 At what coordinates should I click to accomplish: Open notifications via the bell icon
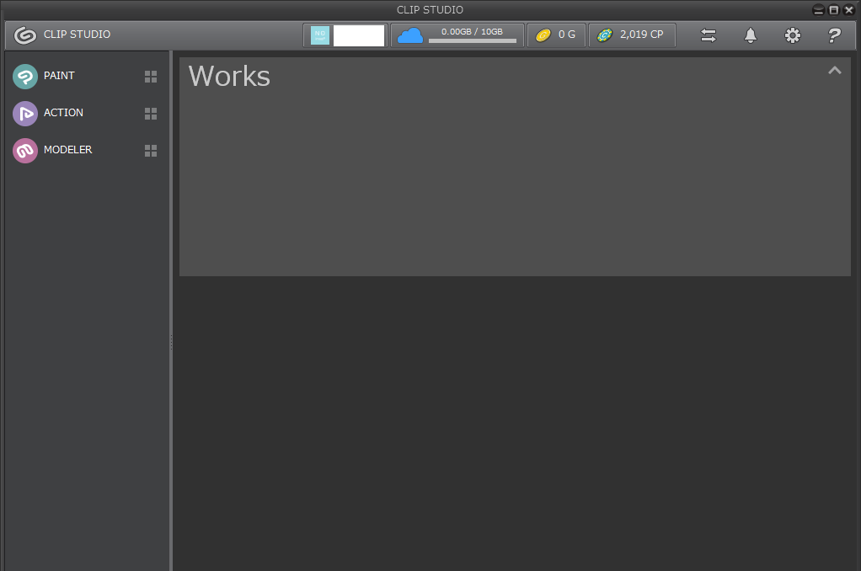coord(751,35)
